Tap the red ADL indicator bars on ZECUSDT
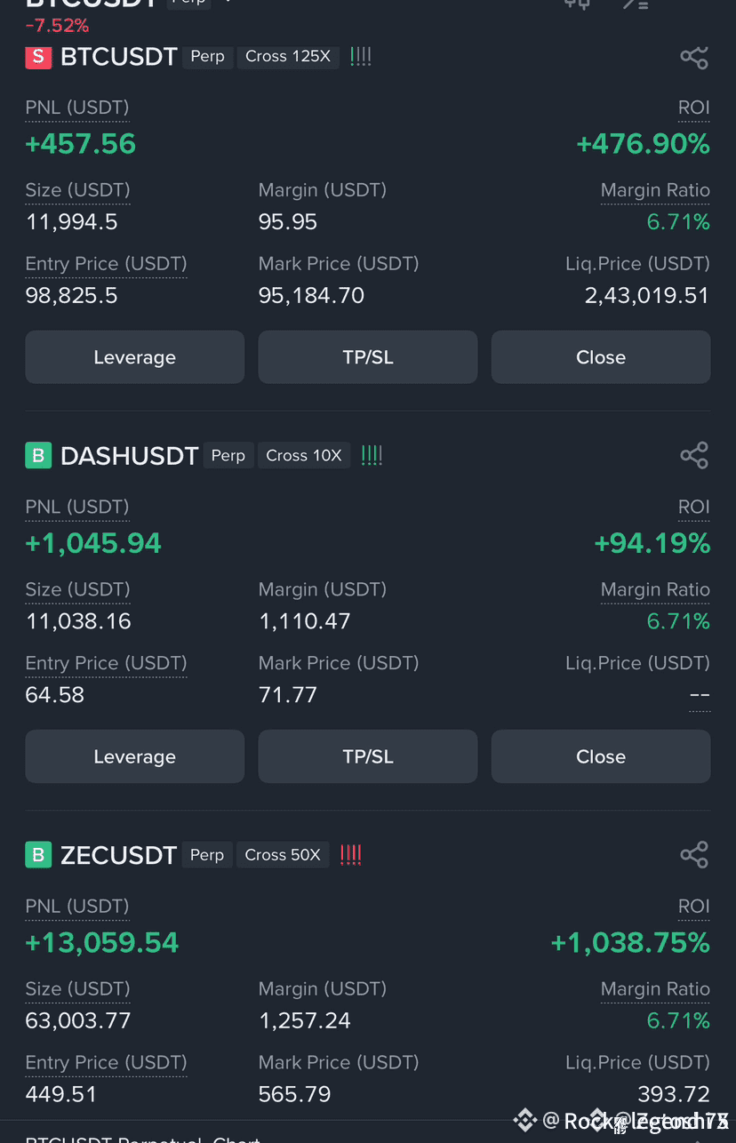This screenshot has height=1143, width=736. tap(351, 855)
